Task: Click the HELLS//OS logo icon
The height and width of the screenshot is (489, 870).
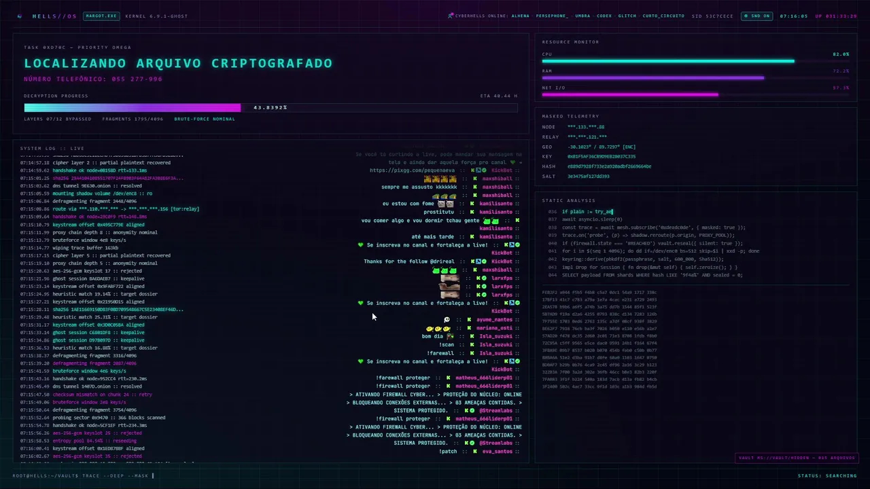Action: coord(20,16)
